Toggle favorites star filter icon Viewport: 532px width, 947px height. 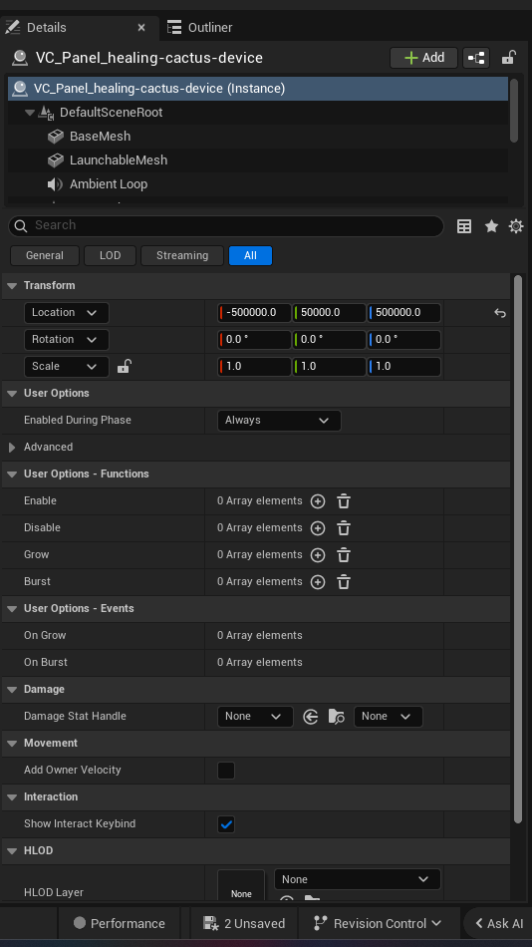tap(491, 226)
